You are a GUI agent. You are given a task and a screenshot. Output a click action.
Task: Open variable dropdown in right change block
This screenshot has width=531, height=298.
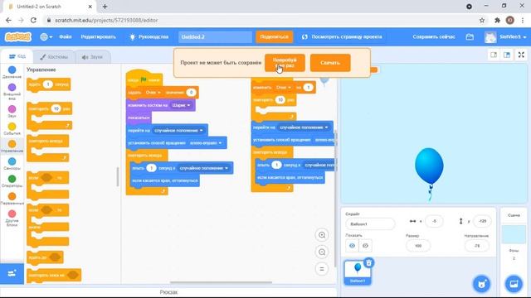coord(284,88)
